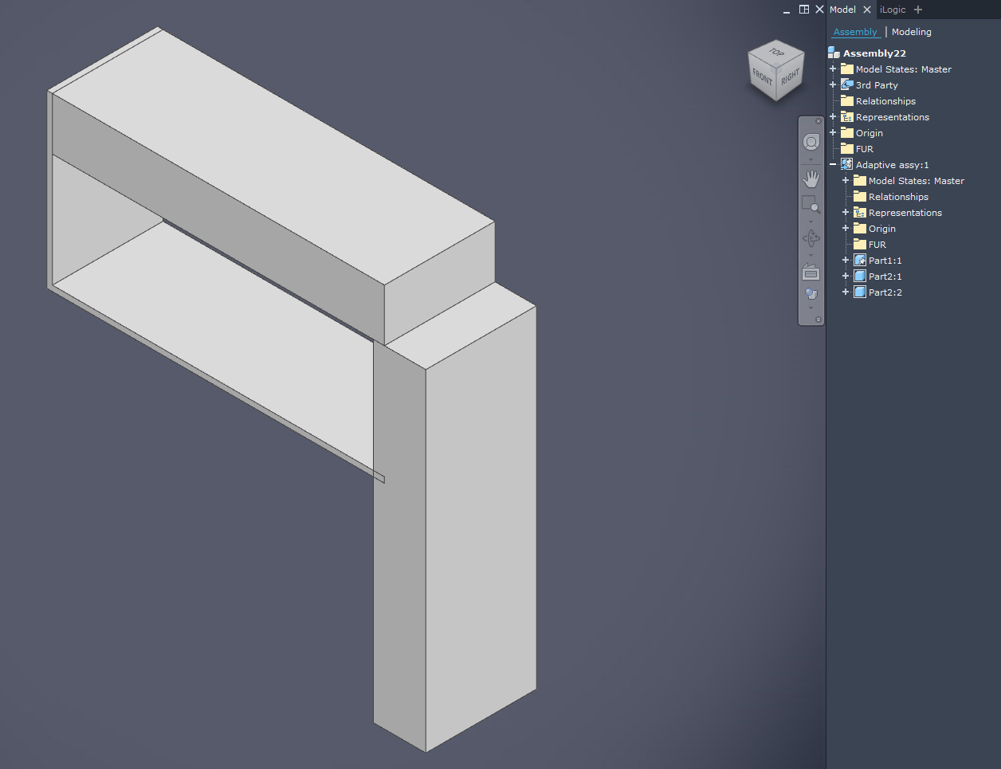Click the Part1:1 adaptive part icon
The height and width of the screenshot is (769, 1001).
click(860, 260)
